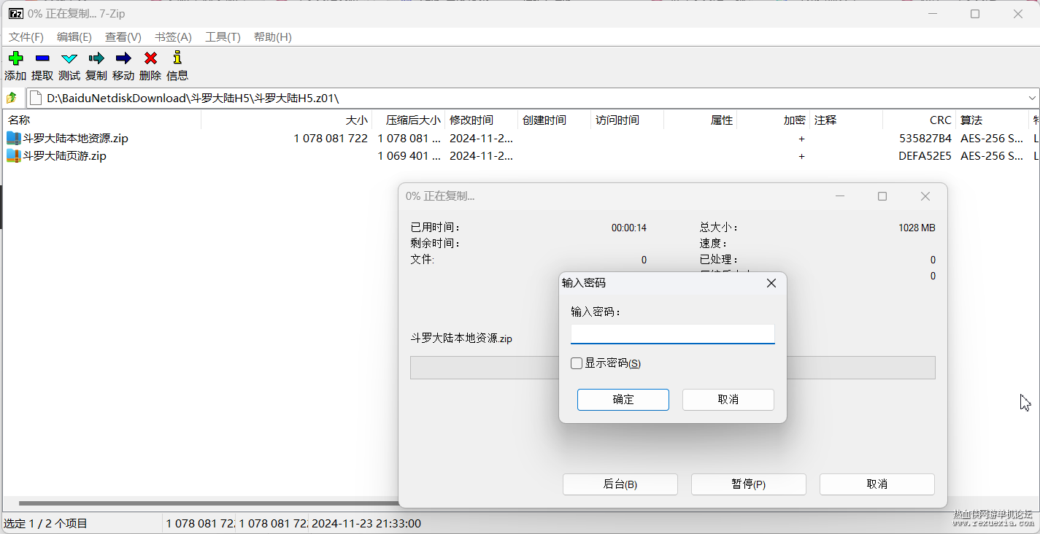Image resolution: width=1040 pixels, height=534 pixels.
Task: Close the 输入密码 password dialog
Action: click(x=771, y=283)
